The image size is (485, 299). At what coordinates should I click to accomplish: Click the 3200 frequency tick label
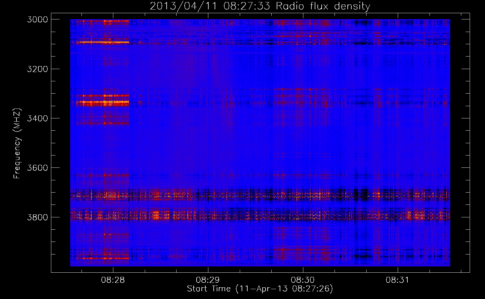37,69
